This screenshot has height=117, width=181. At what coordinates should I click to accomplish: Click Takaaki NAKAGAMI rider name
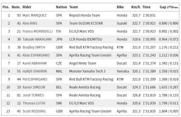(37, 39)
